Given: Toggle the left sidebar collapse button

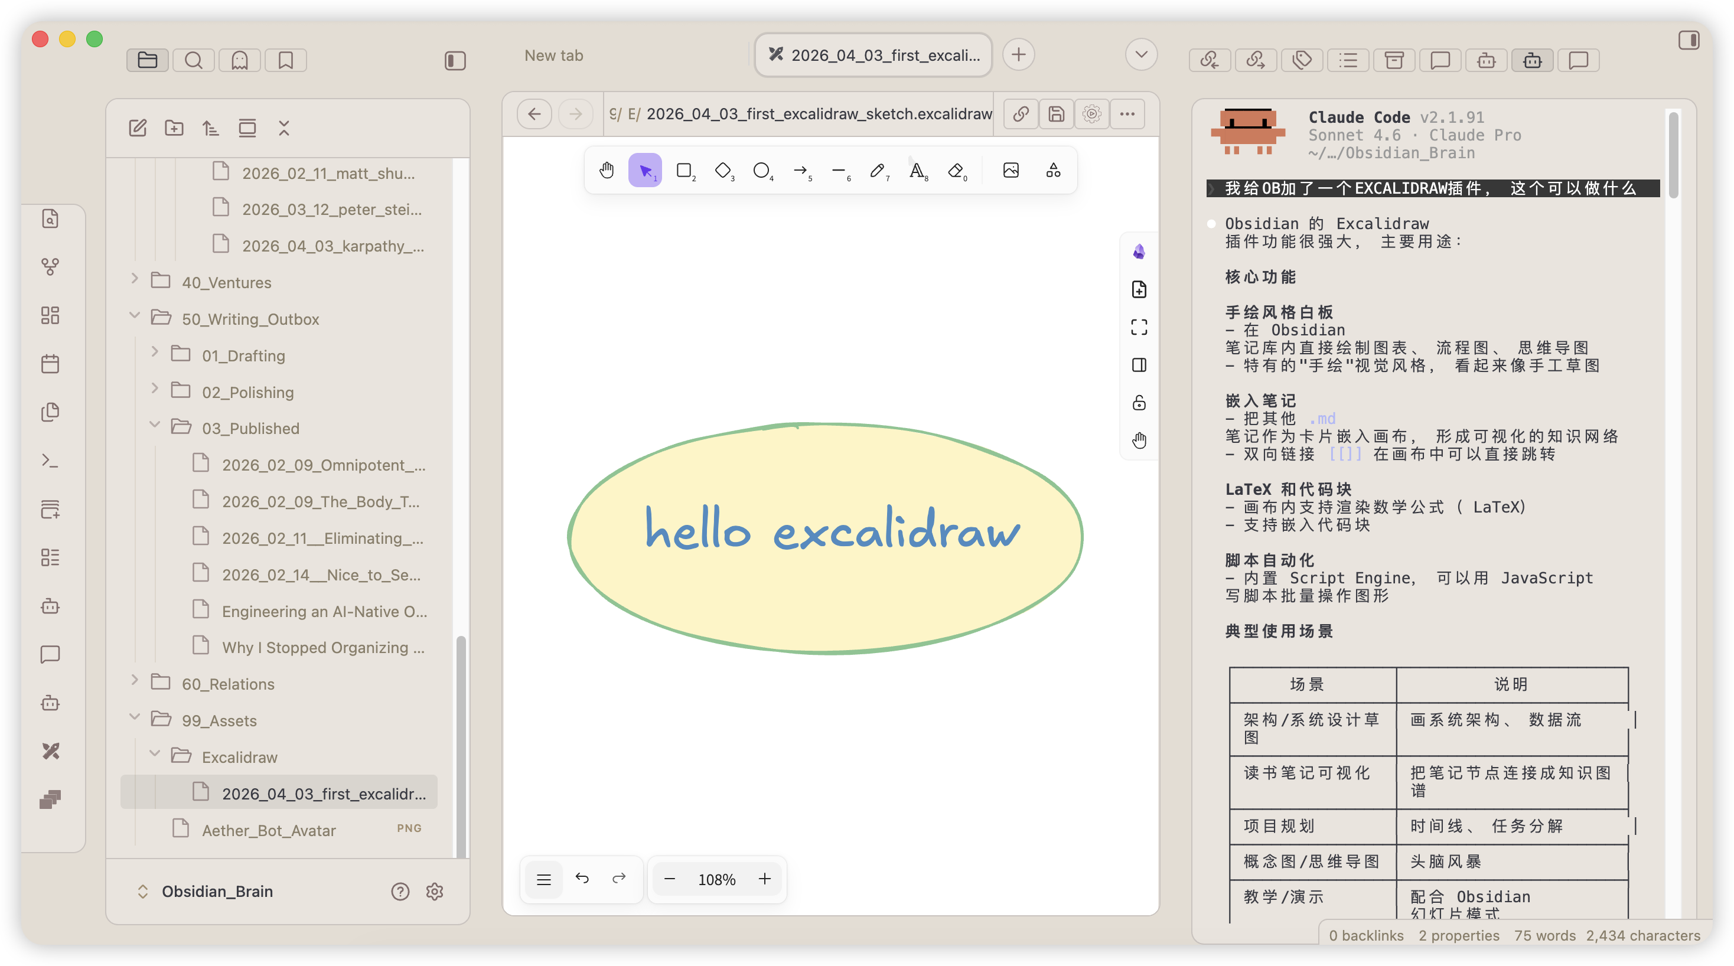Looking at the screenshot, I should pos(455,61).
